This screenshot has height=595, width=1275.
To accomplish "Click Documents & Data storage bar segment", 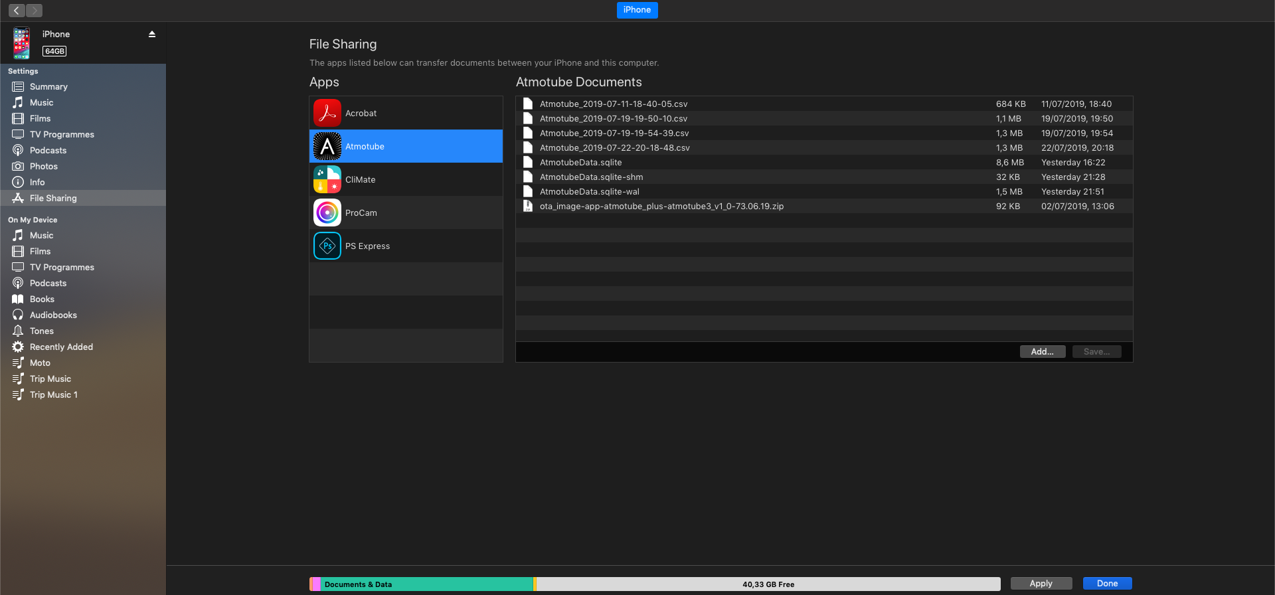I will (425, 584).
